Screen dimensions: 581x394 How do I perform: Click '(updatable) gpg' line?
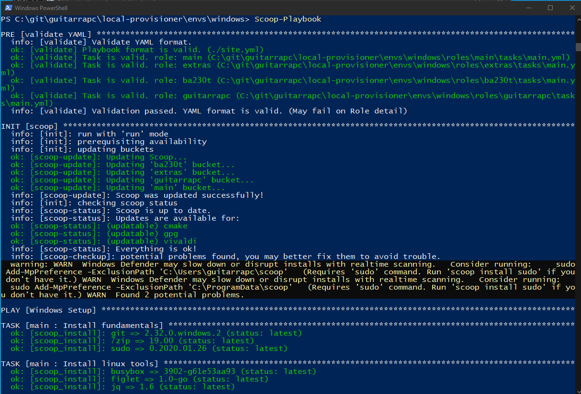pyautogui.click(x=94, y=234)
